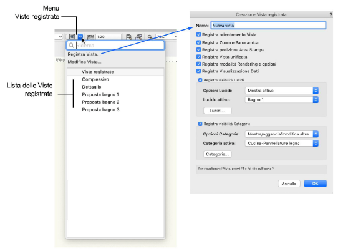Viewport: 358px width, 251px height.
Task: Click the magnifier zoom icon near percentage
Action: [150, 37]
